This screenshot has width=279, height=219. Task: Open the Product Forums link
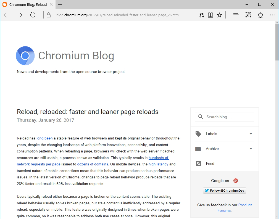(245, 205)
